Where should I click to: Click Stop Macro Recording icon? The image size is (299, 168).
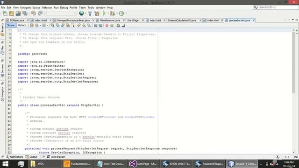tap(112, 25)
